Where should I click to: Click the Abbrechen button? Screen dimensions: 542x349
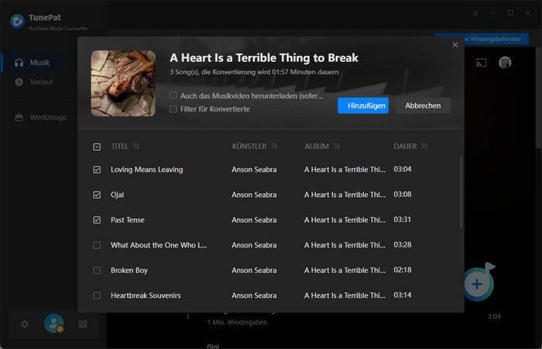423,105
